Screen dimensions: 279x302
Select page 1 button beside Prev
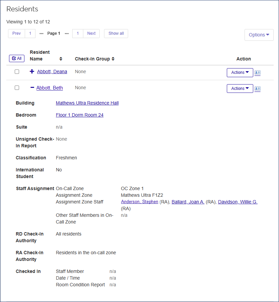[30, 33]
